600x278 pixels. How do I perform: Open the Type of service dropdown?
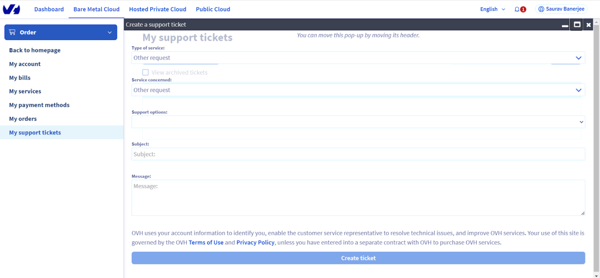point(579,57)
